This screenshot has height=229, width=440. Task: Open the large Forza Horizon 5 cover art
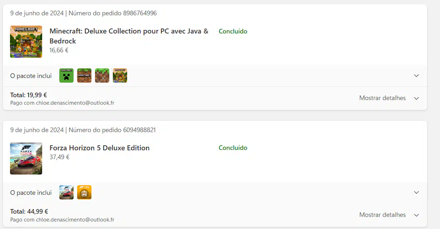coord(26,158)
